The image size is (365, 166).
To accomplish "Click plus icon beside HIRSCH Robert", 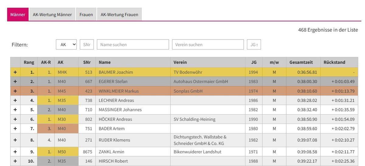I will (15, 161).
